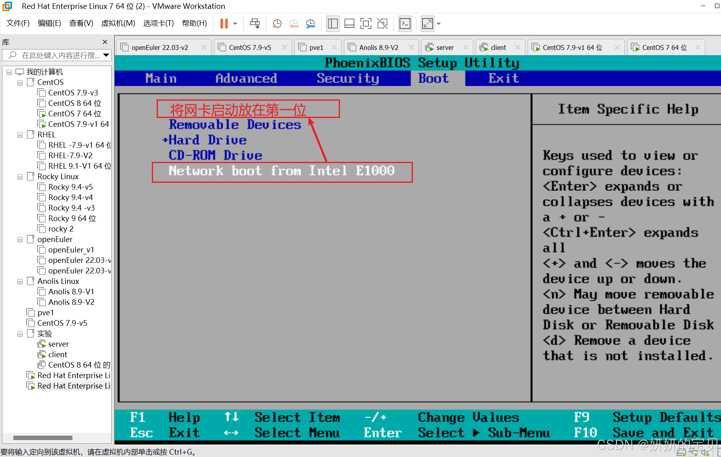Click the Unity mode icon
Screen dimensions: 721x457
(x=382, y=24)
